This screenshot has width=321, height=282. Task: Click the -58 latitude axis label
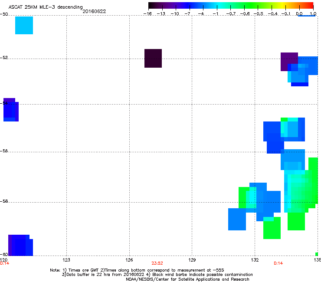pos(4,201)
